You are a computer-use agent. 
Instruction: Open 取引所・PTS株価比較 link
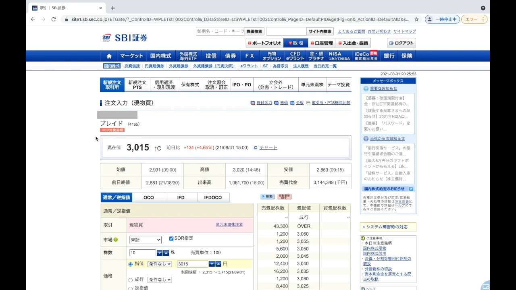pyautogui.click(x=331, y=103)
